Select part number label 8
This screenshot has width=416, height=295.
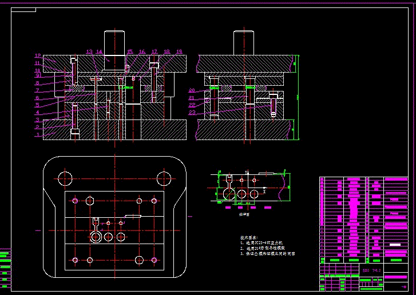pos(38,83)
